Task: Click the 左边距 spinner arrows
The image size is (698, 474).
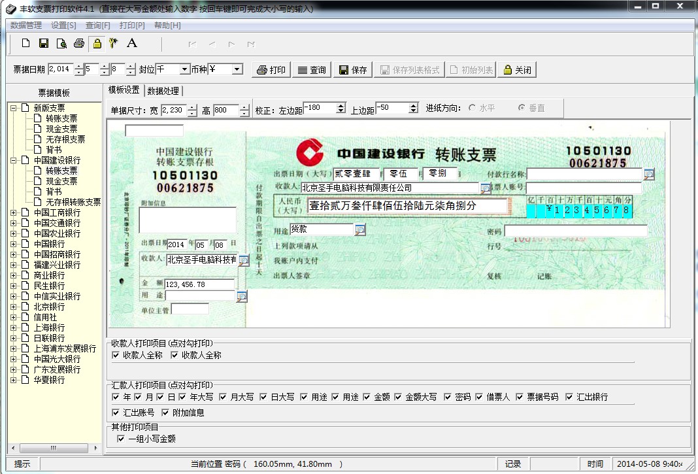Action: click(341, 108)
